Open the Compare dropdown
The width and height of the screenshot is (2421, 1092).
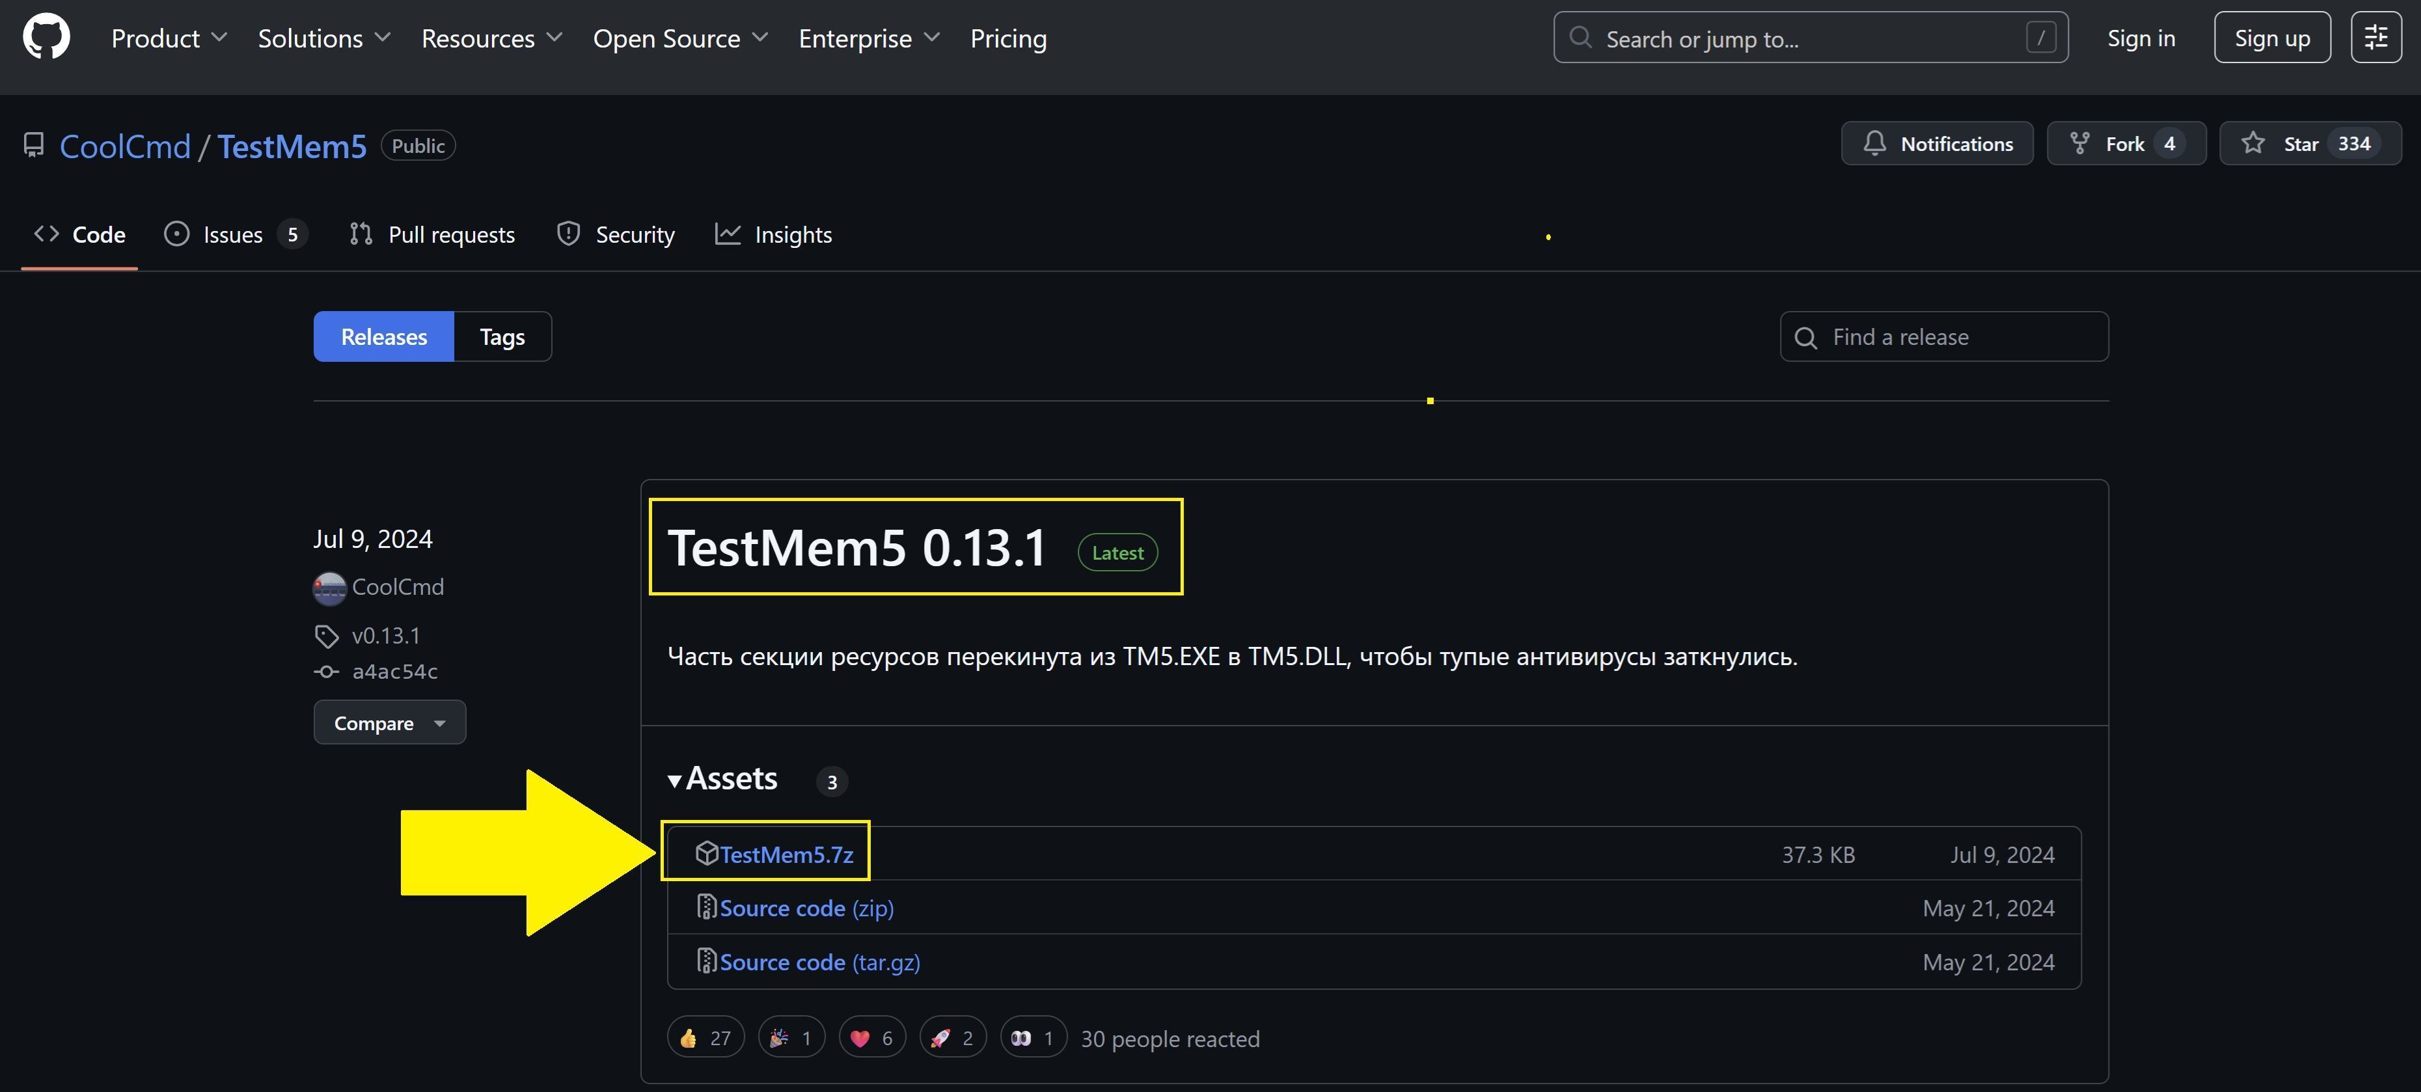point(389,722)
